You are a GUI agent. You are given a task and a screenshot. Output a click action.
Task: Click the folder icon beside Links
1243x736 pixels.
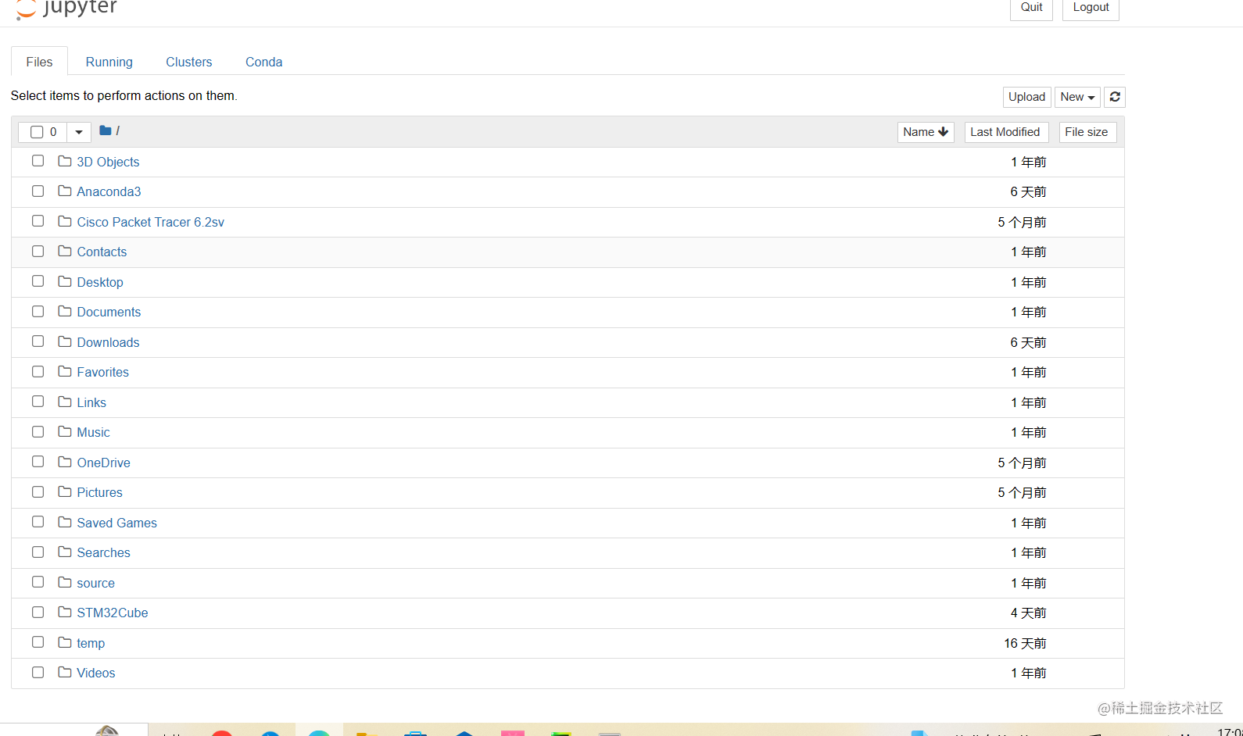65,402
